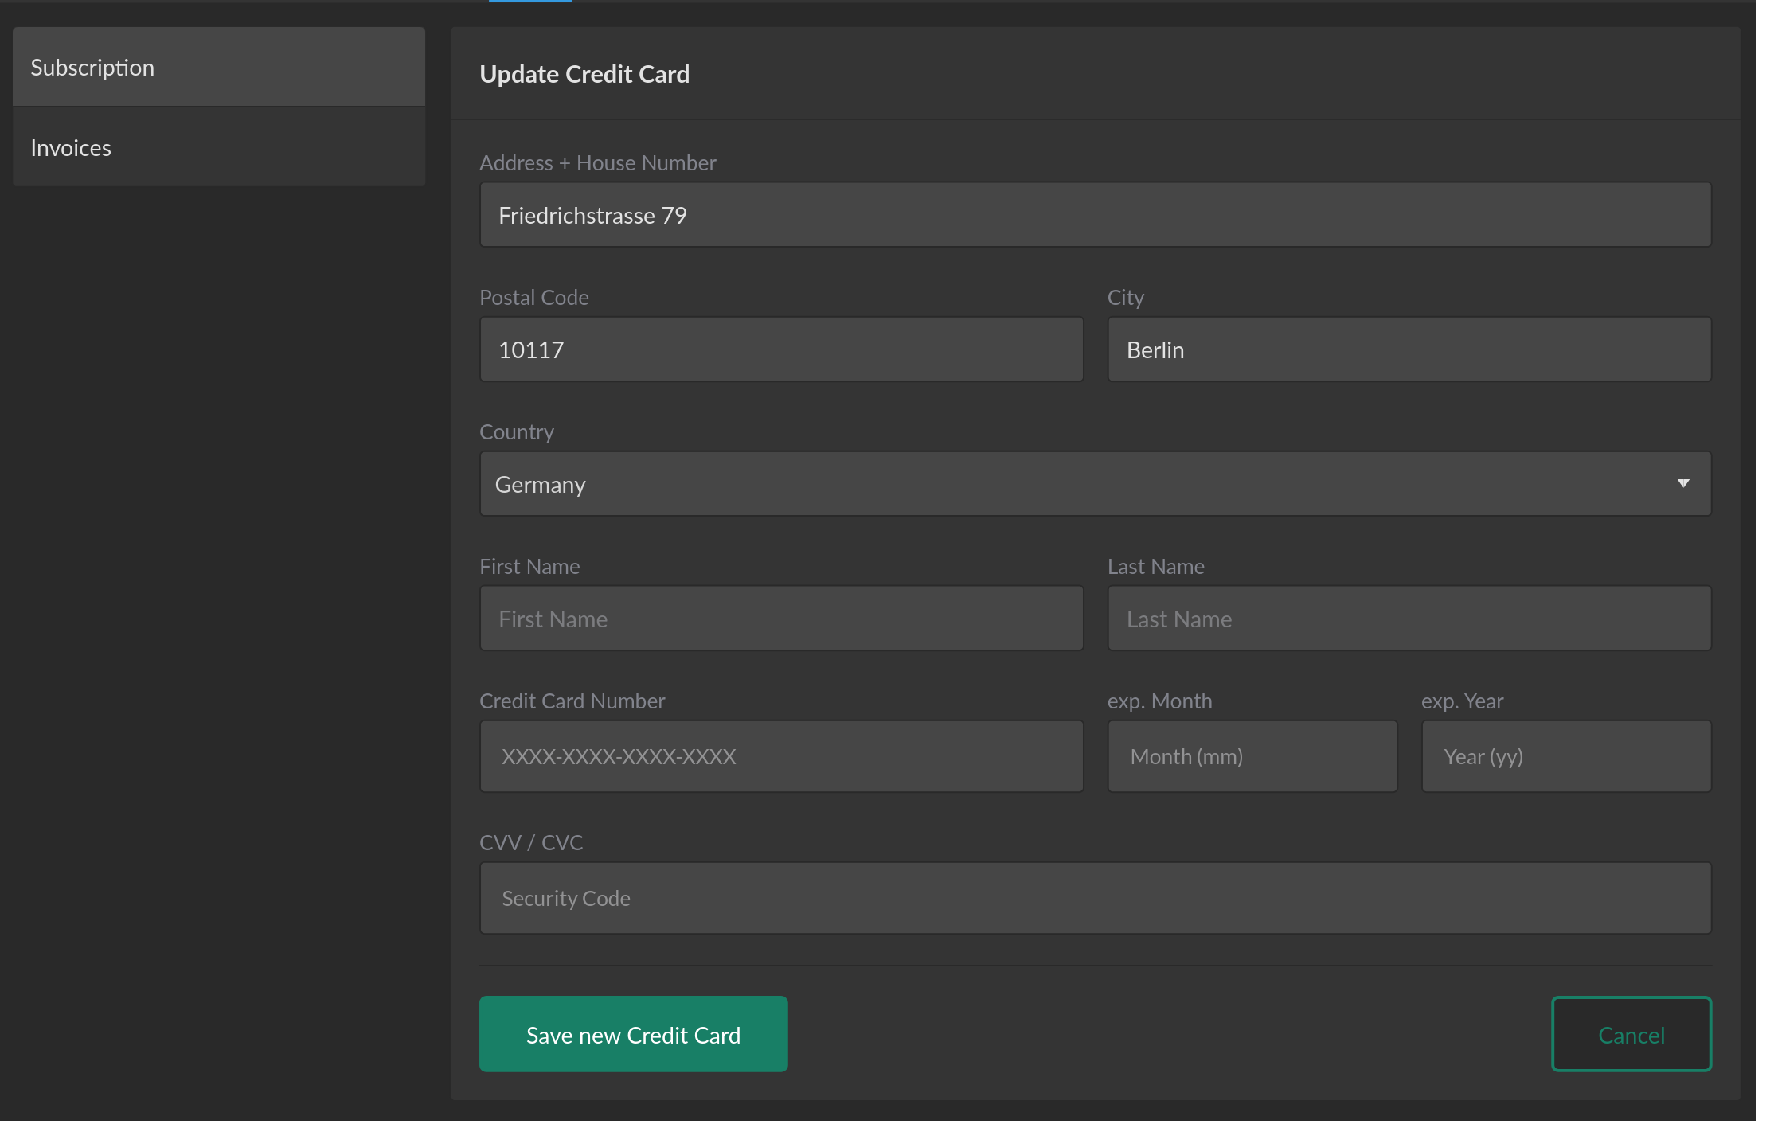Focus the First Name input field
Image resolution: width=1774 pixels, height=1132 pixels.
tap(782, 619)
